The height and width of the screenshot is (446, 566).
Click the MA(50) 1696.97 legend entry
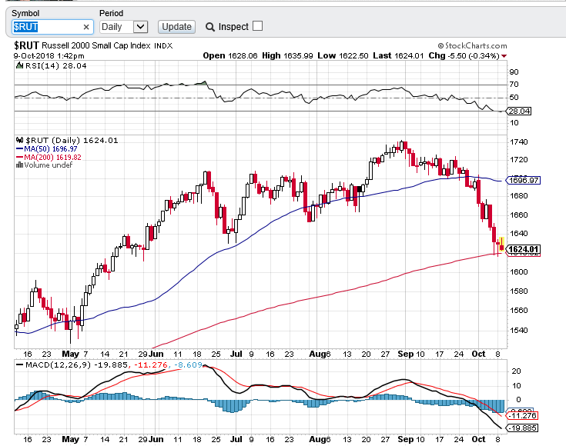[x=46, y=149]
